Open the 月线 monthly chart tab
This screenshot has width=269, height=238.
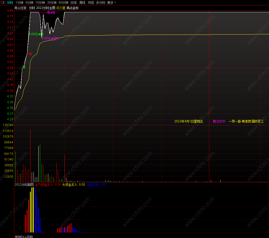[x=91, y=3]
